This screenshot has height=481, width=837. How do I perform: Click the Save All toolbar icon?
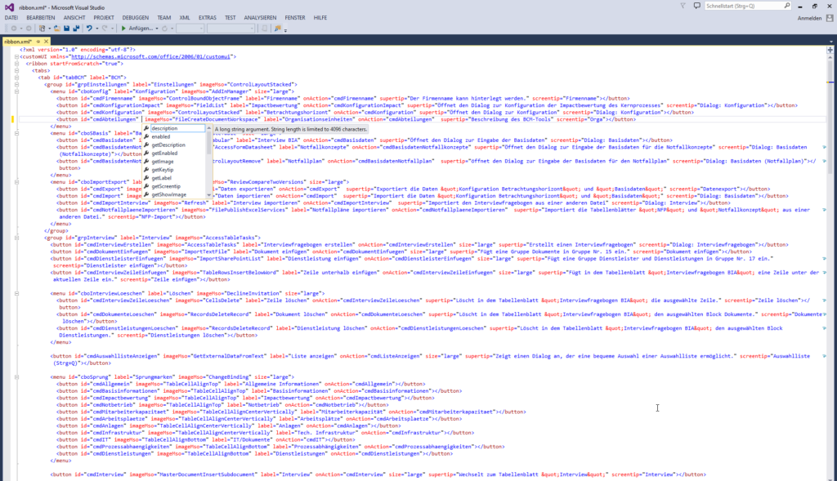click(x=76, y=29)
